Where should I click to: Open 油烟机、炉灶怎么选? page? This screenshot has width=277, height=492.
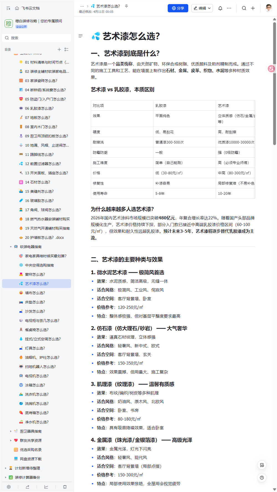pyautogui.click(x=42, y=357)
